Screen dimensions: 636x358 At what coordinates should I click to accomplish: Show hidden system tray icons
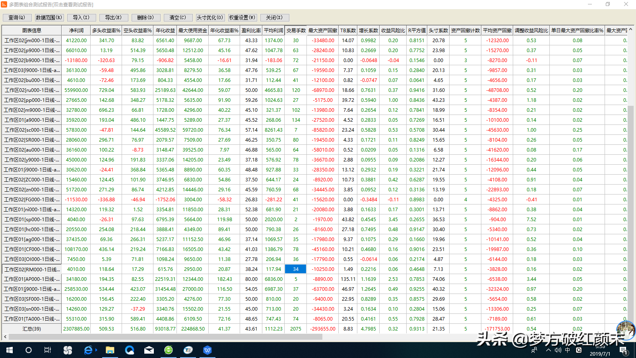(549, 350)
